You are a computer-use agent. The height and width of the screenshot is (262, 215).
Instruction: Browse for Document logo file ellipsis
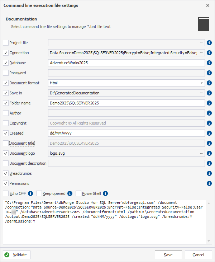point(202,153)
